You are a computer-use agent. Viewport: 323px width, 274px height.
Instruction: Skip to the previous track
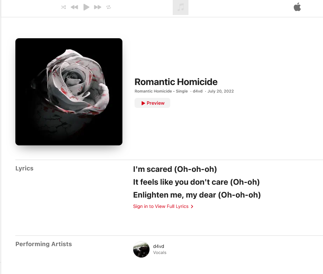pos(74,7)
